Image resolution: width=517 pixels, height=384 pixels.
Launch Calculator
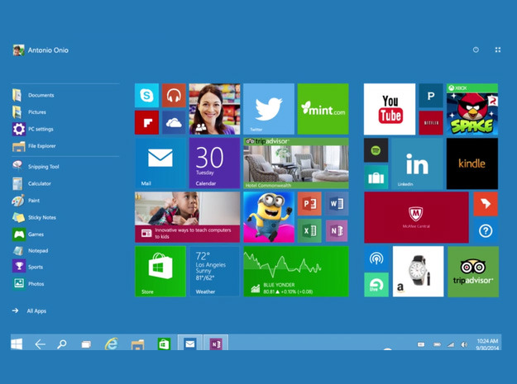(x=31, y=183)
